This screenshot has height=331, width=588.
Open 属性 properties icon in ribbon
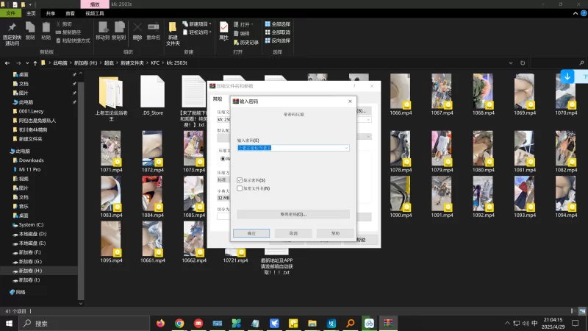(224, 28)
